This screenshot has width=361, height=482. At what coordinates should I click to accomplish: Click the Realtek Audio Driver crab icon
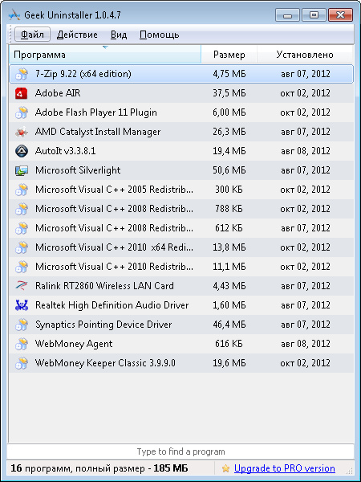[x=21, y=305]
